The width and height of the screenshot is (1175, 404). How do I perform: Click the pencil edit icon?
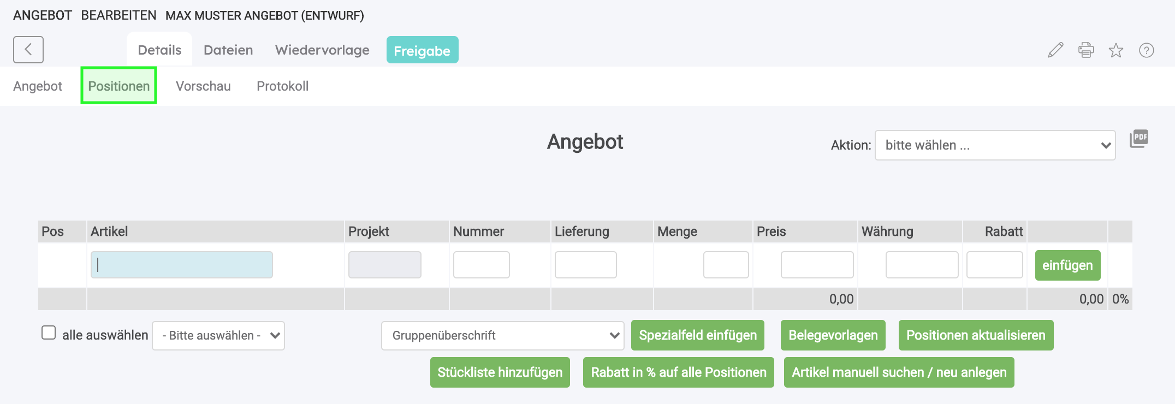pyautogui.click(x=1055, y=50)
